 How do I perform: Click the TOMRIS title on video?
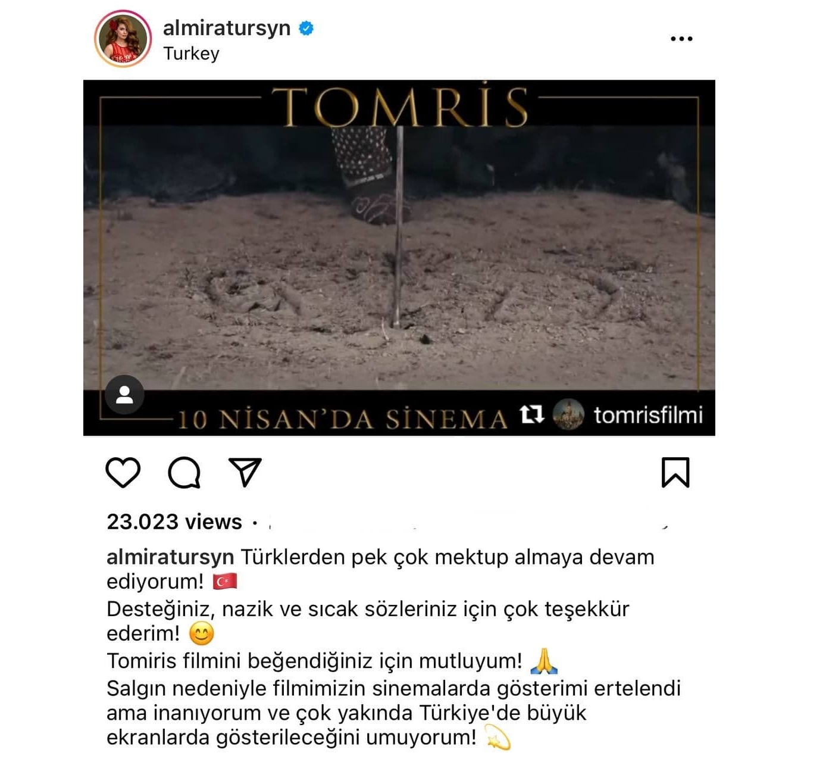tap(400, 107)
